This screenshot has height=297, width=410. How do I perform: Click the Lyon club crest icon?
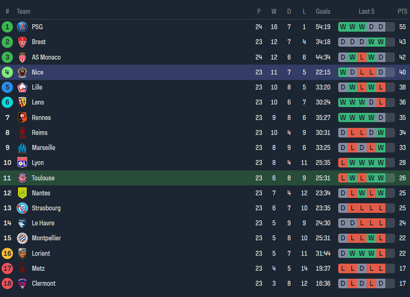pos(22,163)
